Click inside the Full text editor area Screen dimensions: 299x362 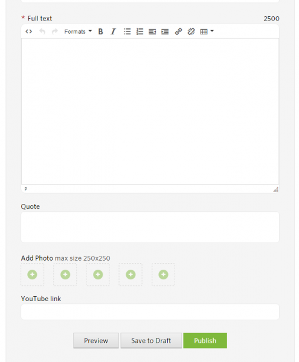150,111
